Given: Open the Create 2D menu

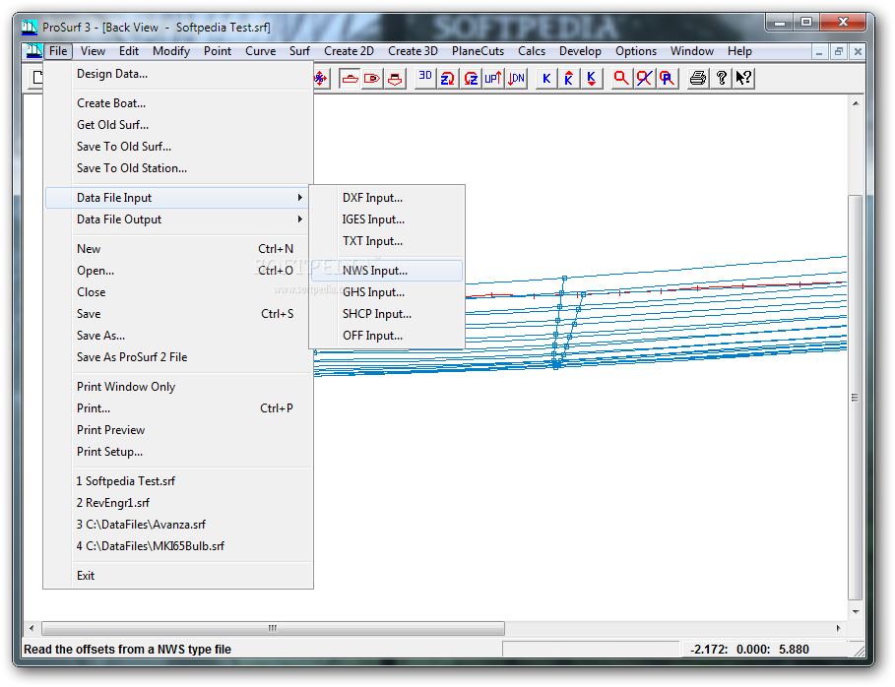Looking at the screenshot, I should 349,51.
